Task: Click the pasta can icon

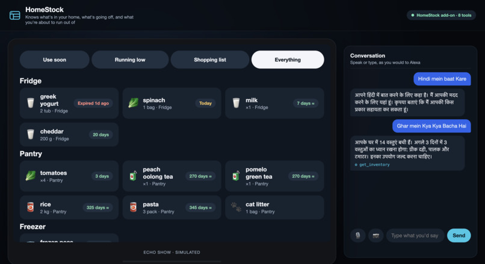Action: (x=134, y=207)
